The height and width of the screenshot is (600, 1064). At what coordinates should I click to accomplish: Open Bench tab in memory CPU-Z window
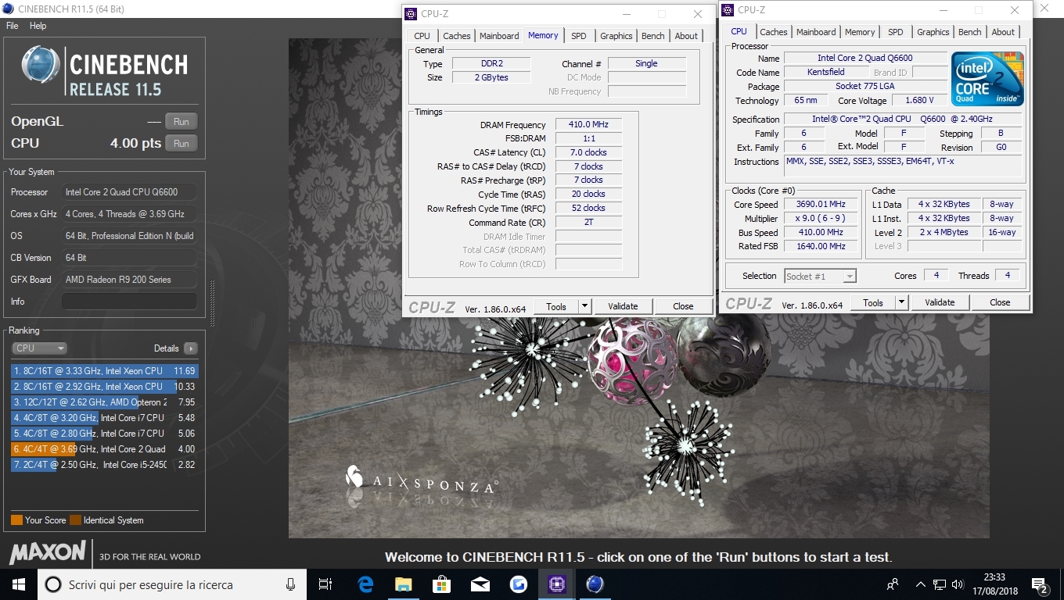click(653, 36)
